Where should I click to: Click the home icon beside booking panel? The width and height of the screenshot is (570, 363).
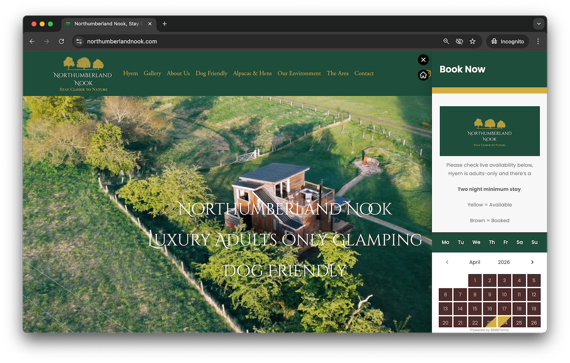[x=423, y=75]
